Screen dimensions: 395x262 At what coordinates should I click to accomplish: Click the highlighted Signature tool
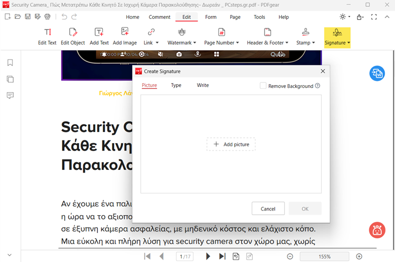[x=337, y=37]
